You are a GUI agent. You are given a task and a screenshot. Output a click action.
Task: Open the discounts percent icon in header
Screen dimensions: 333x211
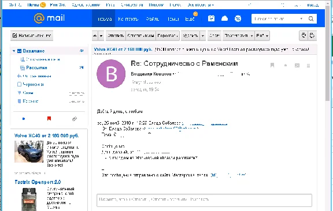pyautogui.click(x=238, y=18)
